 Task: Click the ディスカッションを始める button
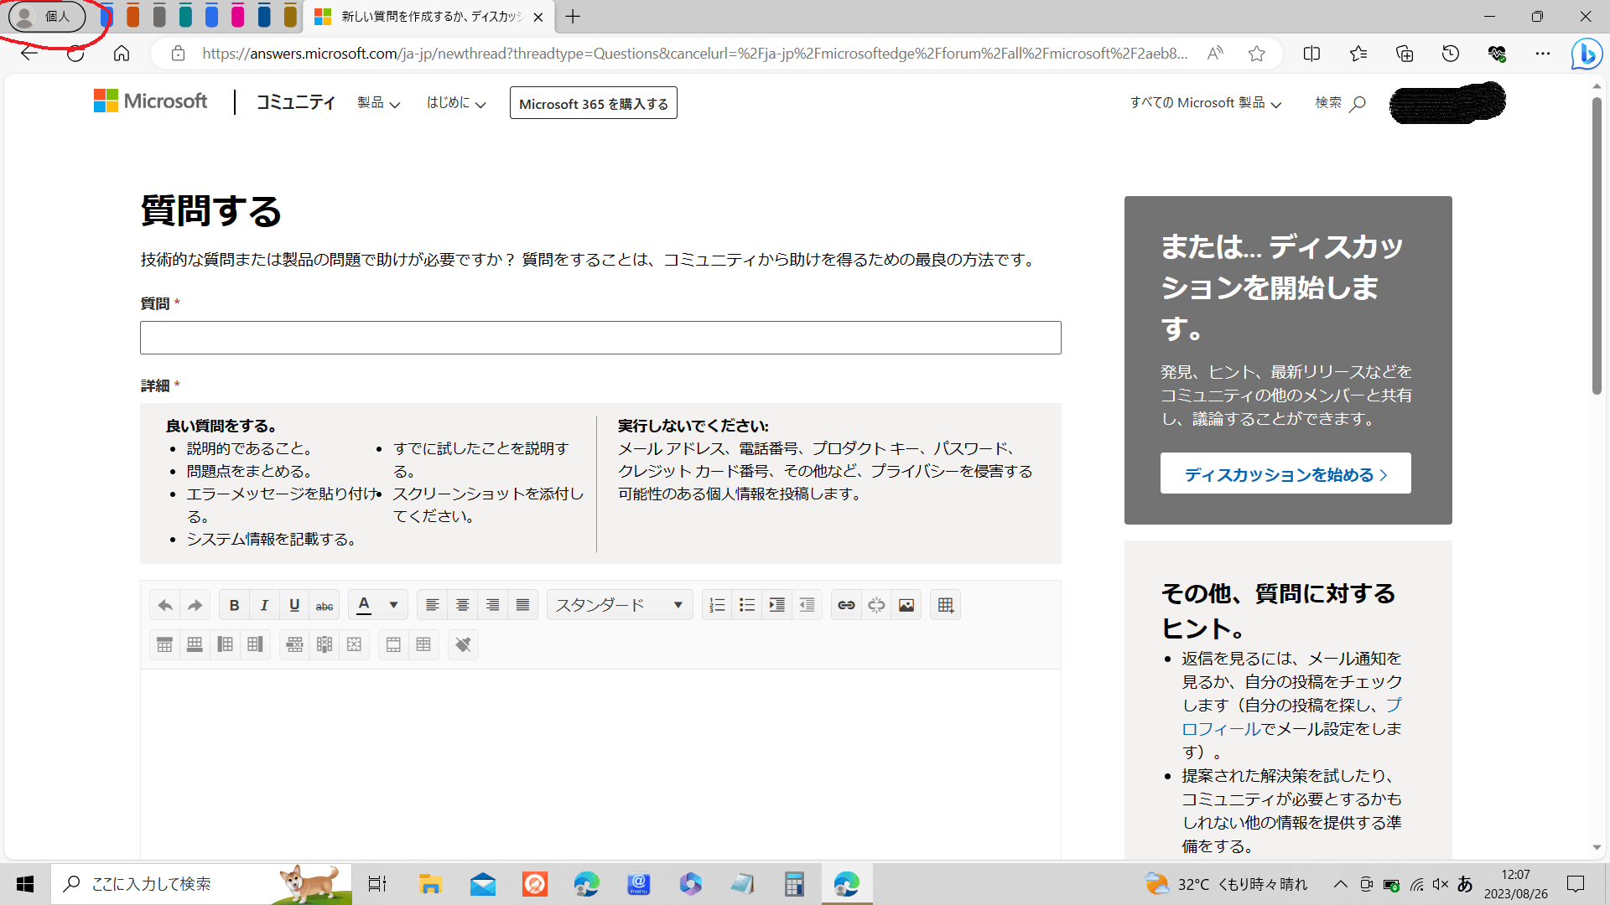[1285, 473]
